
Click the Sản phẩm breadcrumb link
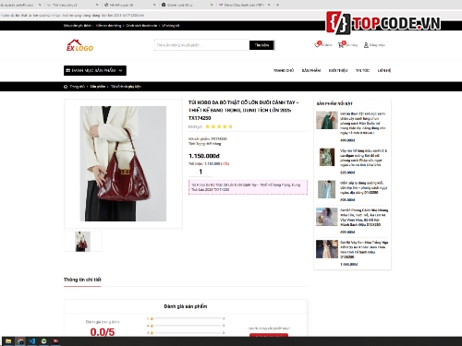click(x=98, y=87)
